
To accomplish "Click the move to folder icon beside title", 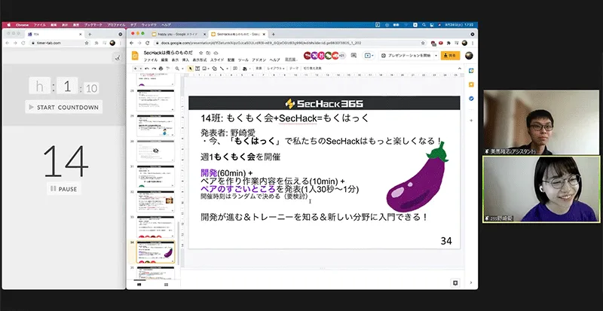I will (209, 53).
